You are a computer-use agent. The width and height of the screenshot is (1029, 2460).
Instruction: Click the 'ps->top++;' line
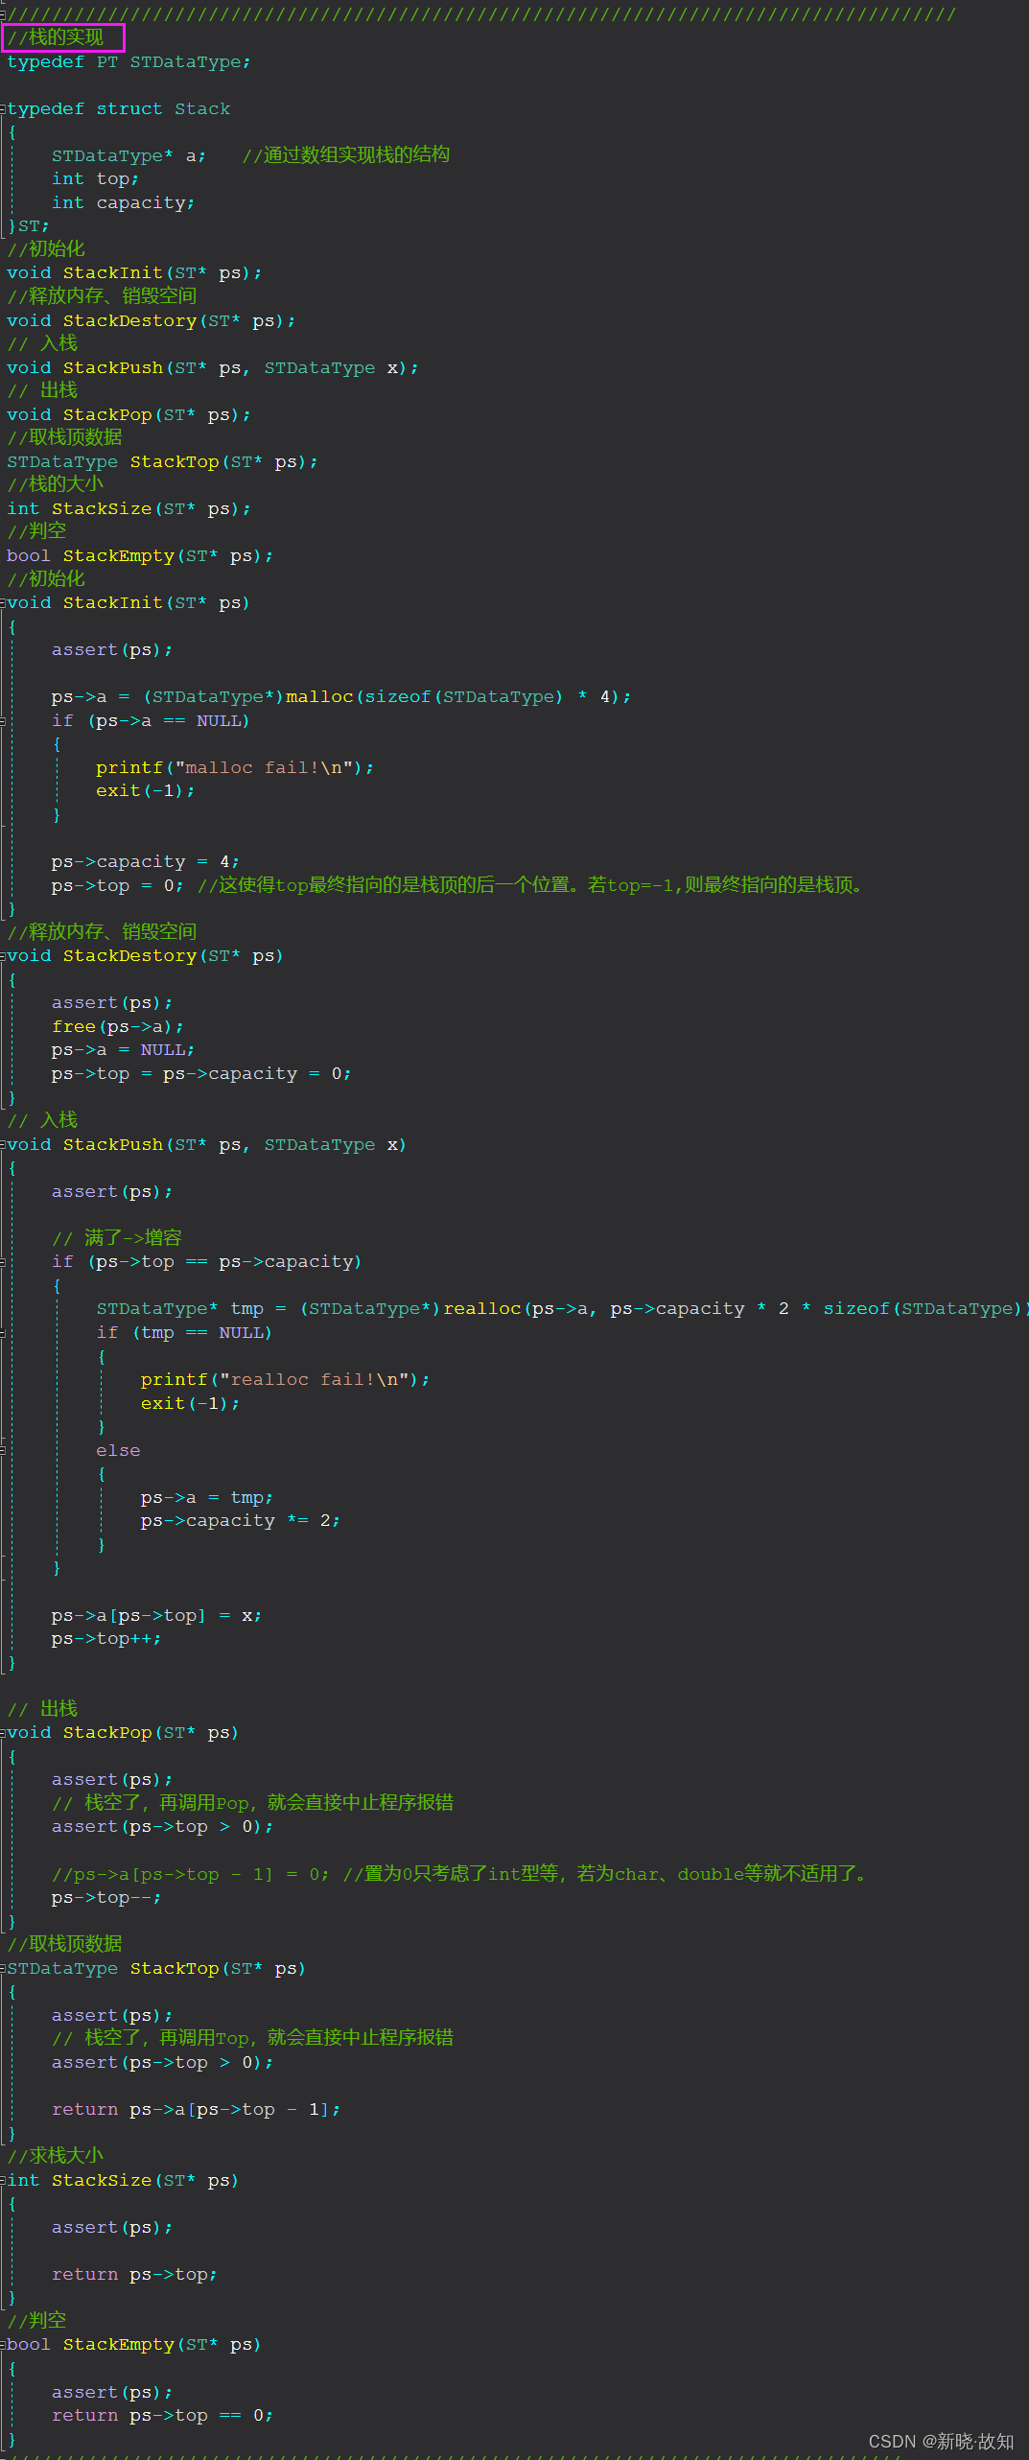pos(106,1639)
